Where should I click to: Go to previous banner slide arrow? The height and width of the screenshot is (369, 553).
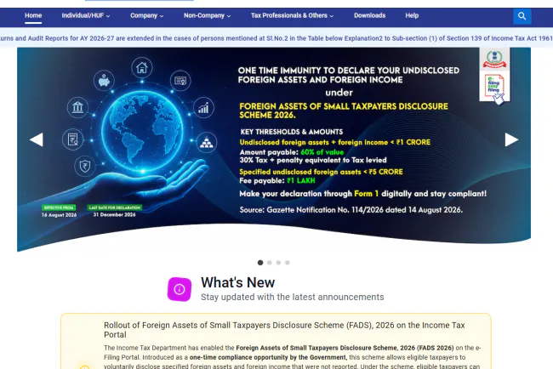(x=37, y=139)
